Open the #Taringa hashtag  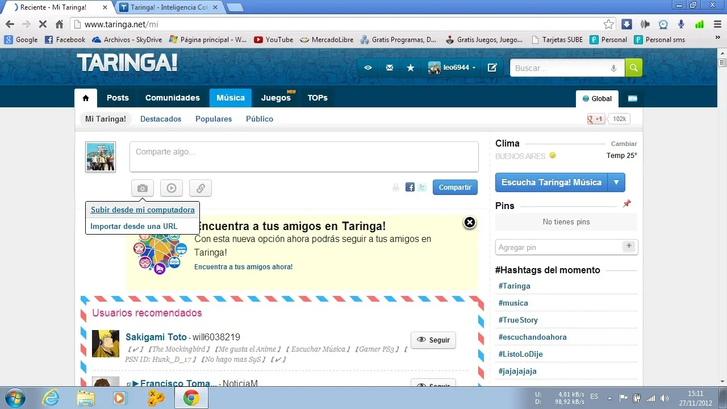pyautogui.click(x=515, y=286)
